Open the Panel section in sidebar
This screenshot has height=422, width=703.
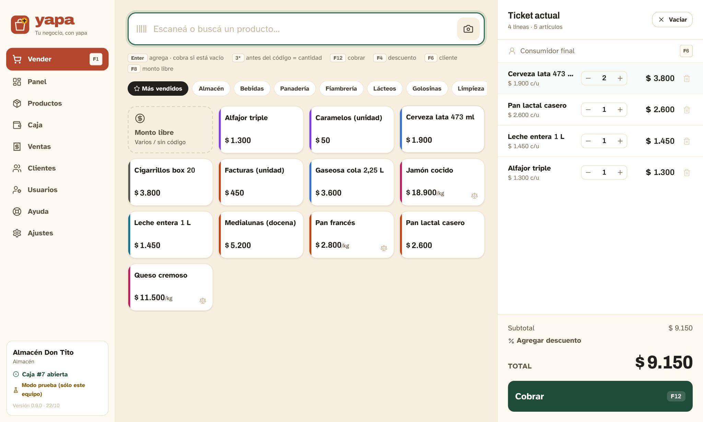(57, 82)
